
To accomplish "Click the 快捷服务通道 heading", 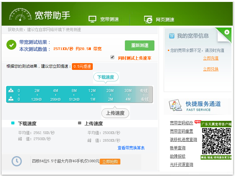I will [x=203, y=104].
